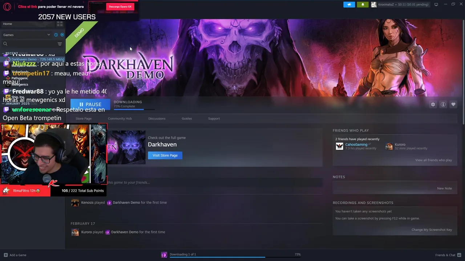Image resolution: width=465 pixels, height=261 pixels.
Task: Click the Darkhaven icon in downloads bar
Action: [164, 255]
